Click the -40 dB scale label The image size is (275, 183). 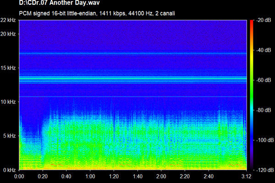coord(264,50)
